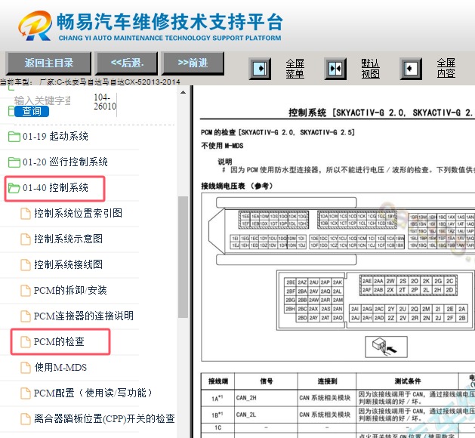This screenshot has height=438, width=475.
Task: Click page icon beside PCM配置
Action: (x=26, y=393)
